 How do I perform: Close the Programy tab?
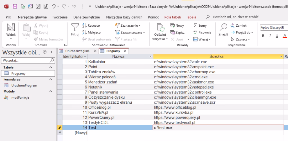(125, 51)
